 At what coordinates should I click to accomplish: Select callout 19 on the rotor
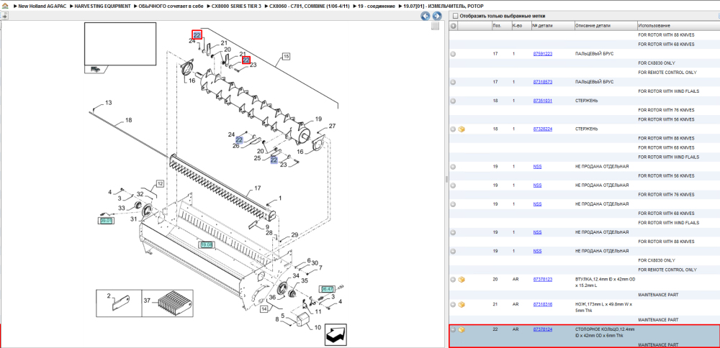tap(318, 119)
